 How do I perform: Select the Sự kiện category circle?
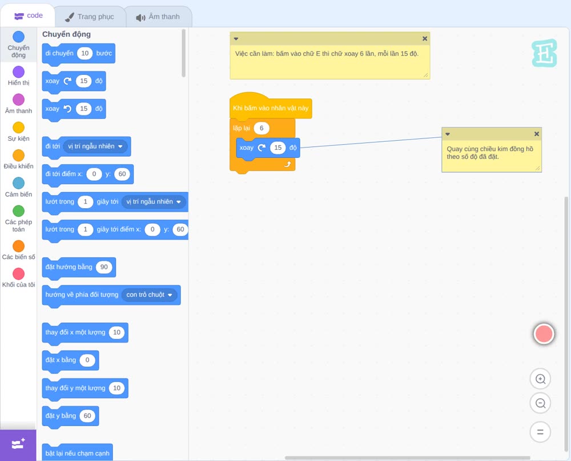pyautogui.click(x=19, y=128)
